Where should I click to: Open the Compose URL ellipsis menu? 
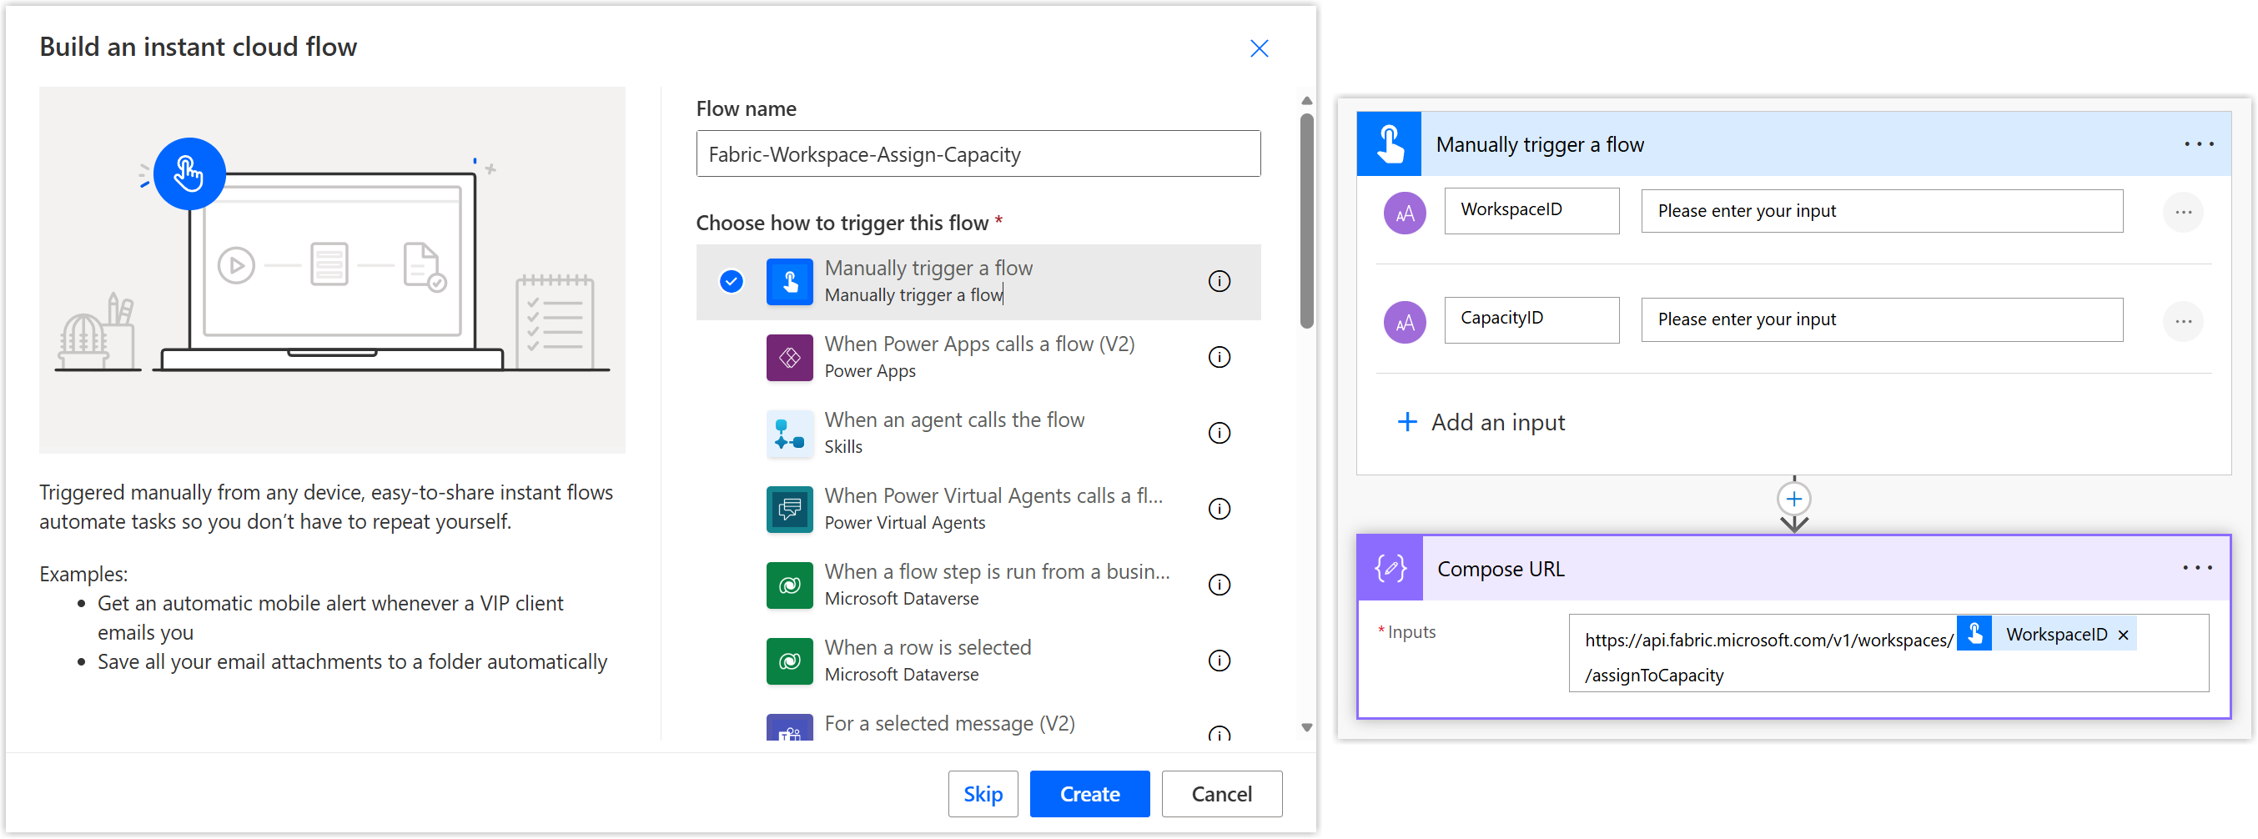pos(2196,568)
